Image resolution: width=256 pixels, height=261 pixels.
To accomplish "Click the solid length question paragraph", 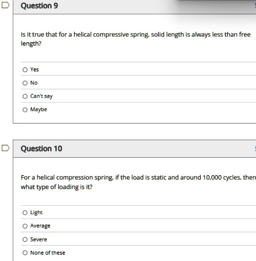I will 136,39.
